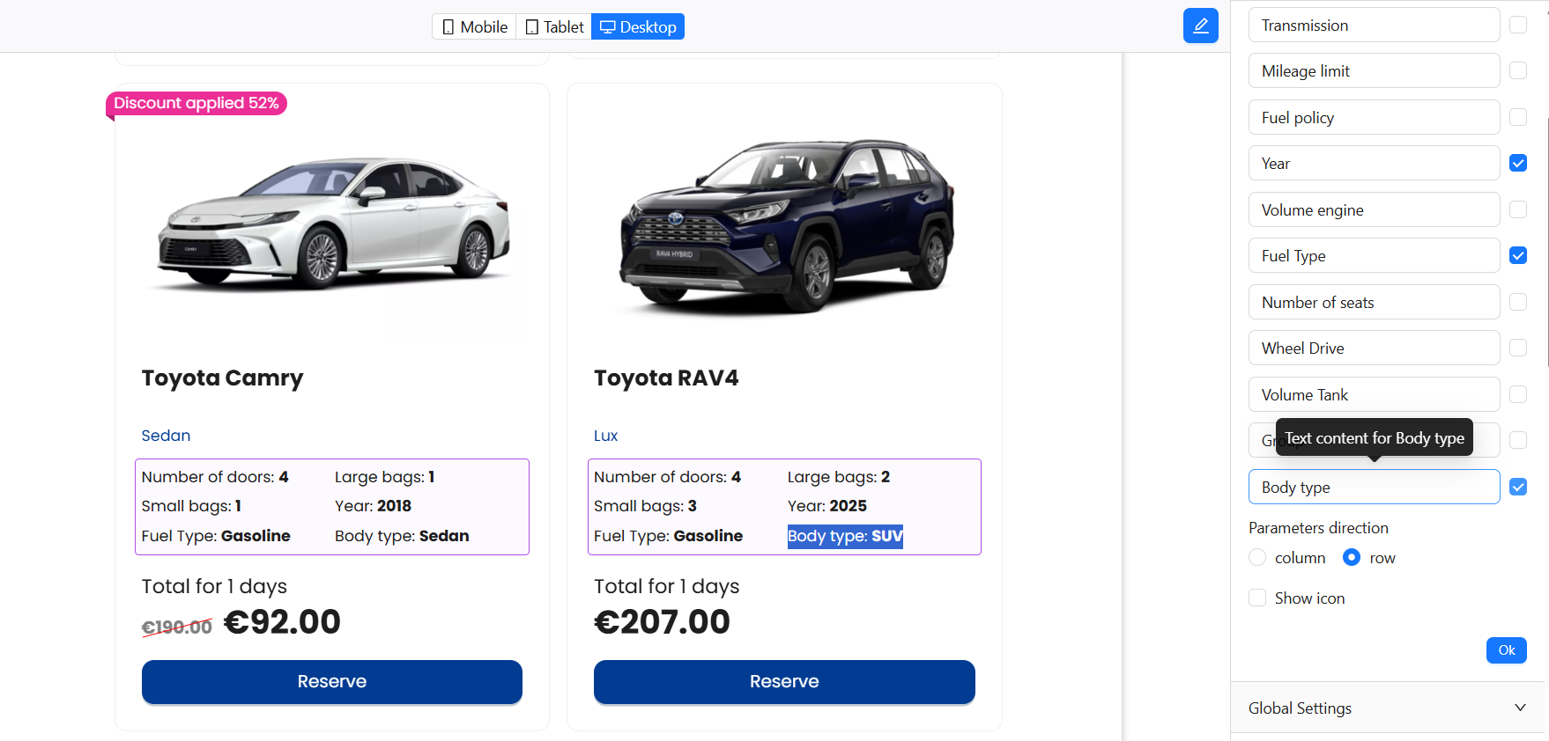Click the Body type text field
Image resolution: width=1549 pixels, height=741 pixels.
pos(1373,487)
